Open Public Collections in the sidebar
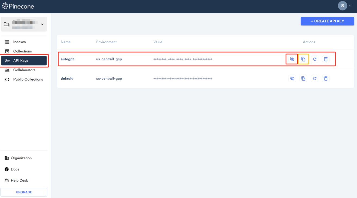357x198 pixels. pyautogui.click(x=24, y=79)
